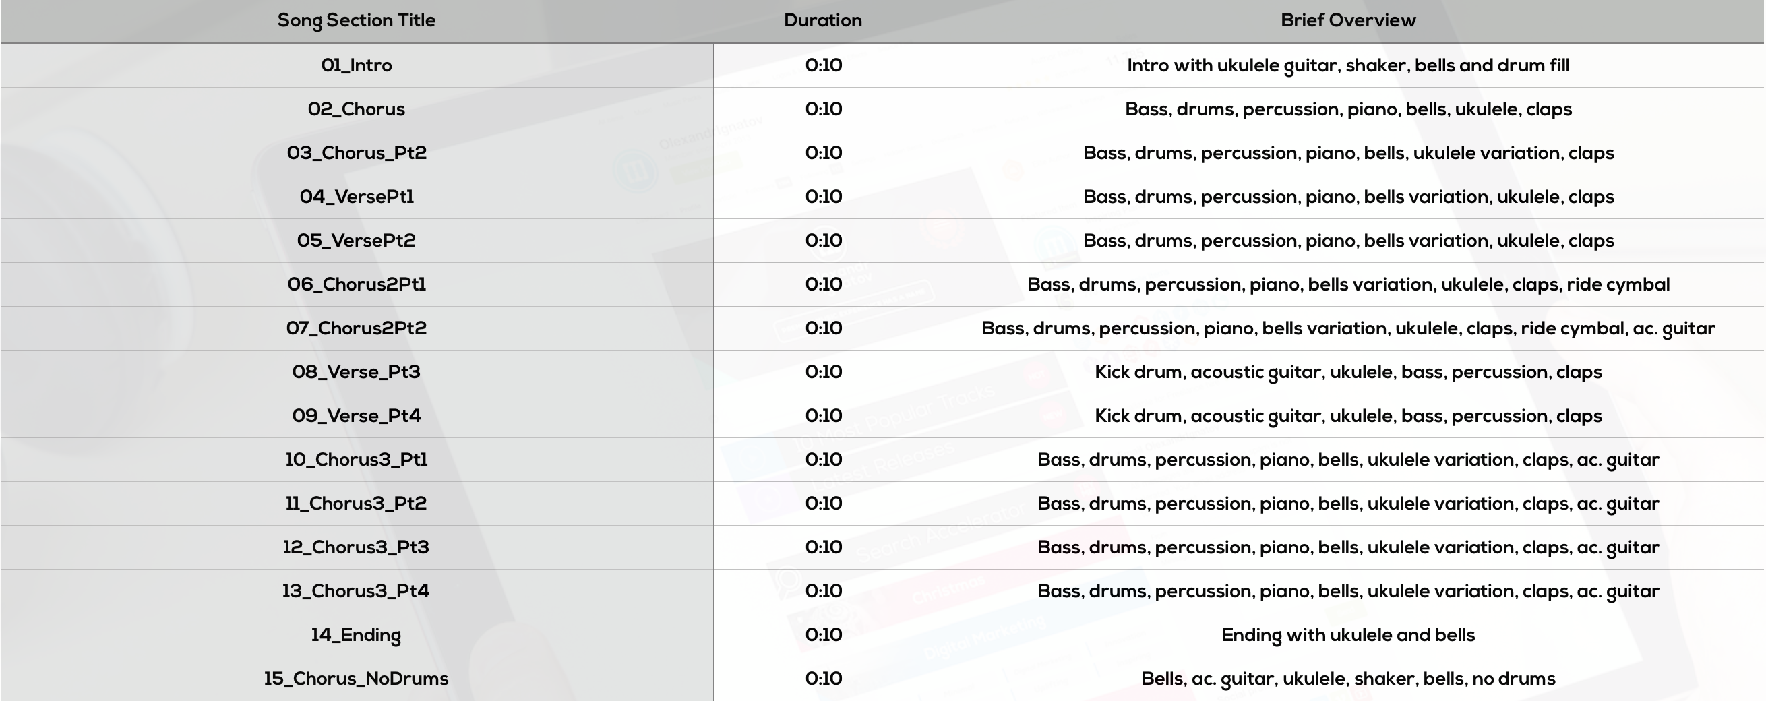Click the 0:10 duration for 03_Chorus_Pt2
1766x701 pixels.
(824, 153)
